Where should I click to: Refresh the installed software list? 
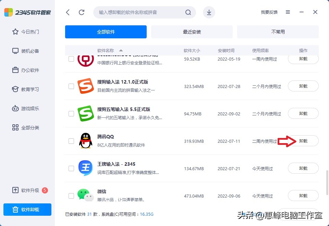[82, 12]
